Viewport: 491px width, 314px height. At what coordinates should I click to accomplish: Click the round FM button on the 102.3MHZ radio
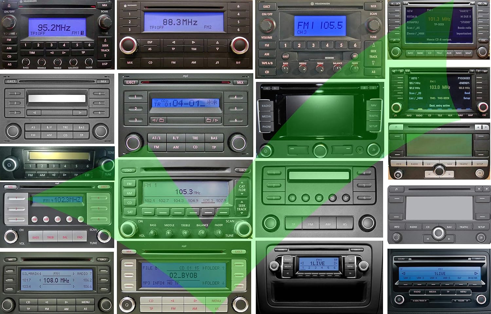pyautogui.click(x=35, y=219)
